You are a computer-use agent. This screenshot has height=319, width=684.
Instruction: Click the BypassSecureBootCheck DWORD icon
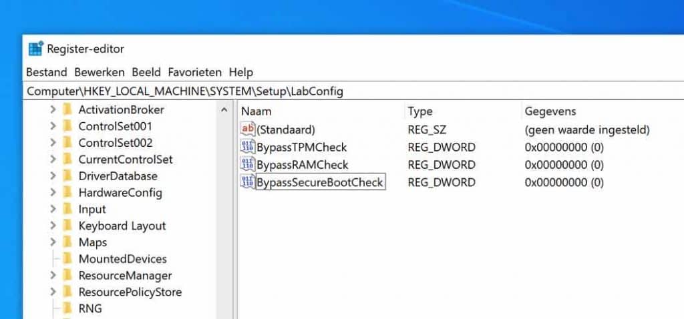click(x=248, y=182)
